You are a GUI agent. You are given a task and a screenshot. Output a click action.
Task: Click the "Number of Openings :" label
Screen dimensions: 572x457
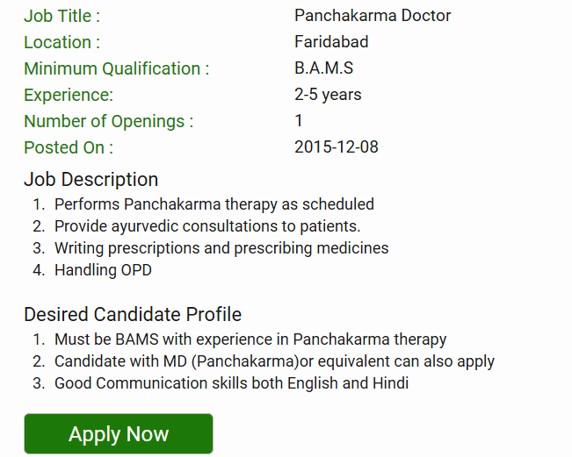coord(108,121)
